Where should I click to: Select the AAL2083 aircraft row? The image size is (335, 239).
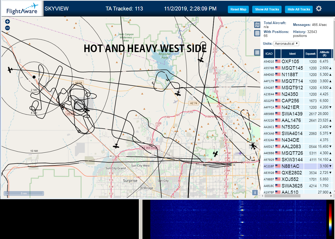pyautogui.click(x=298, y=147)
